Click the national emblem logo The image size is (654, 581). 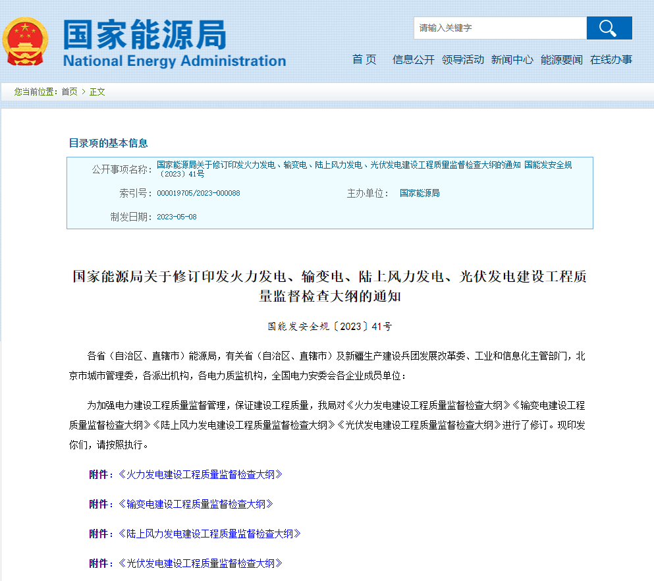26,41
